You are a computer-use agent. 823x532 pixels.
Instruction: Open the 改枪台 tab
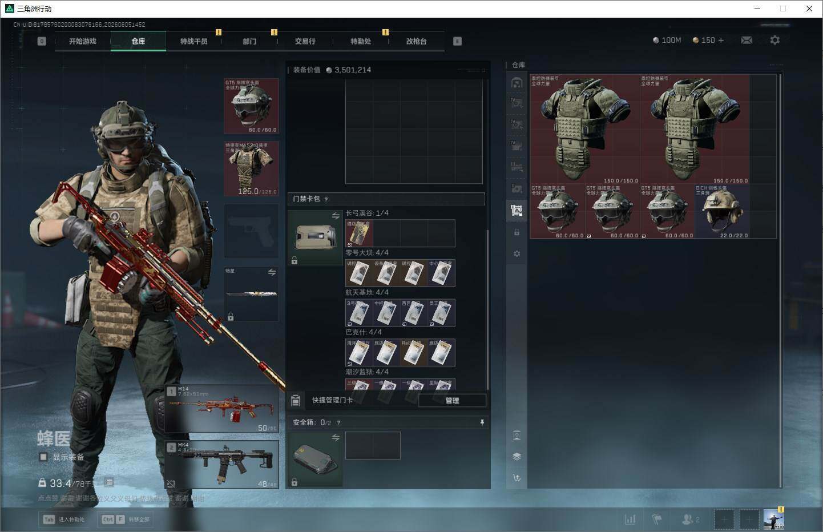[x=417, y=41]
